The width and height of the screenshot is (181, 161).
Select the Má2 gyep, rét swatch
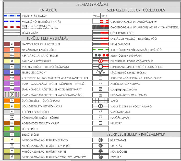point(12,146)
